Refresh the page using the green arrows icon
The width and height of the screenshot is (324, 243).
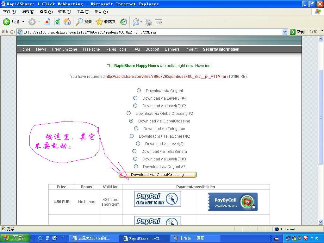[x=57, y=22]
